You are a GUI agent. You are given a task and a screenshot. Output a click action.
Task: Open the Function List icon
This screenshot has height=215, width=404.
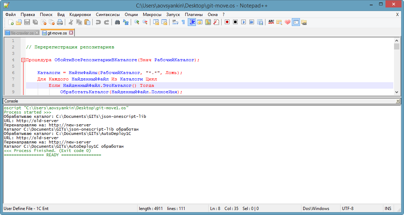(216, 22)
